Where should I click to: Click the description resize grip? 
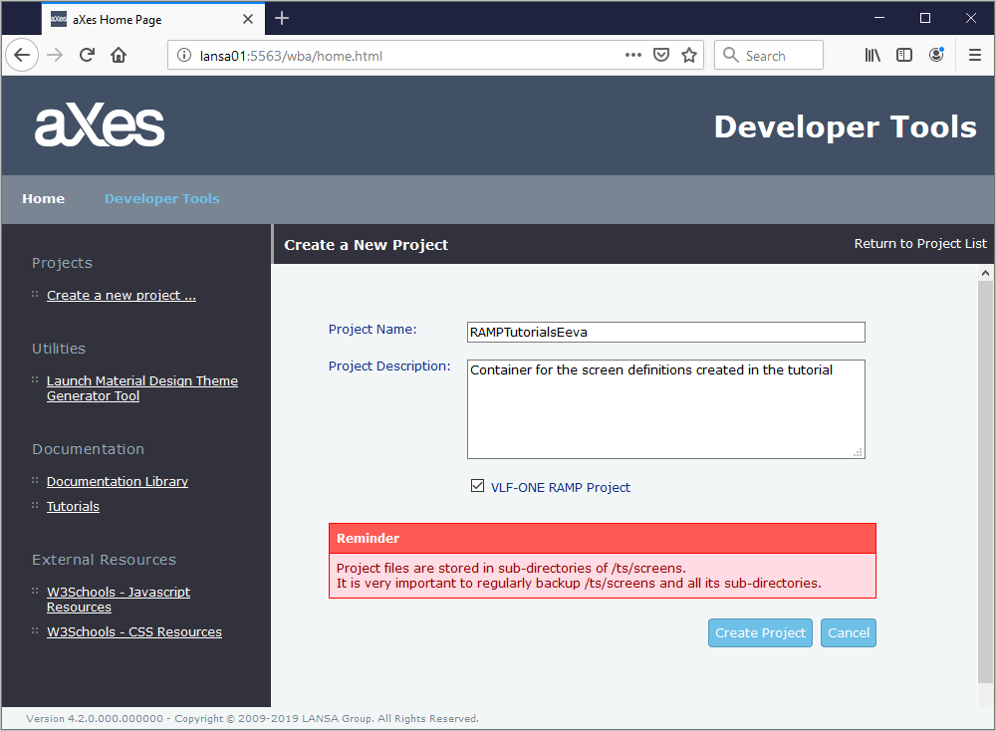(x=858, y=452)
